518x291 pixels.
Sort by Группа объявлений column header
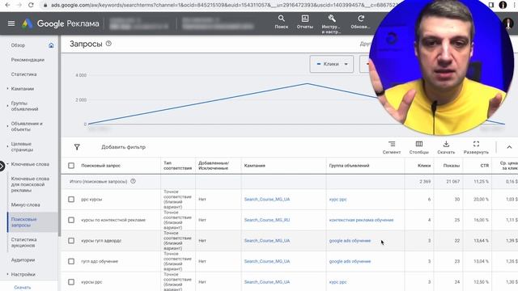coord(349,166)
